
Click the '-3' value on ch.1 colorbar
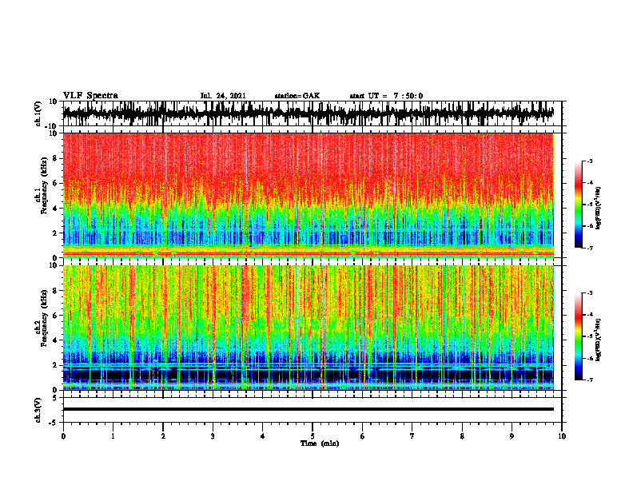[589, 161]
